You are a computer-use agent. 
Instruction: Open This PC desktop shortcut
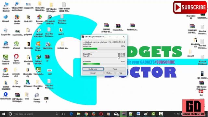pyautogui.click(x=6, y=7)
